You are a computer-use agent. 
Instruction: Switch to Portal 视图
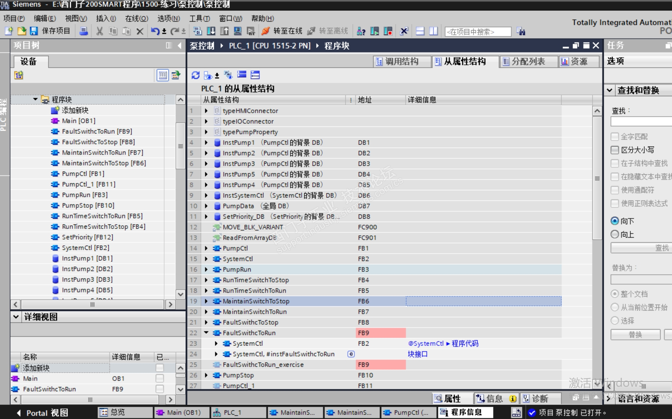pyautogui.click(x=43, y=413)
